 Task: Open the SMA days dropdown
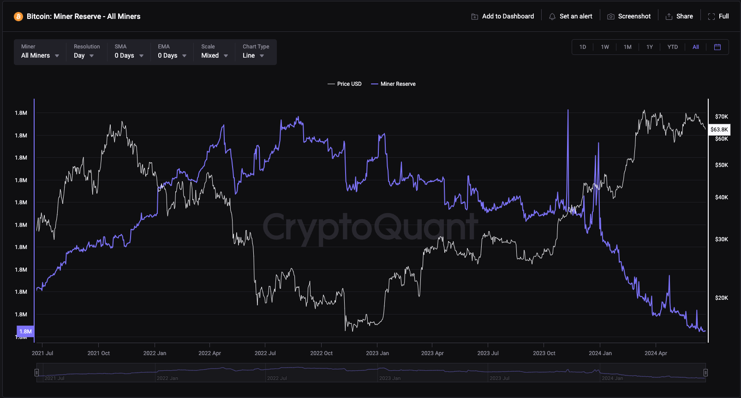129,55
